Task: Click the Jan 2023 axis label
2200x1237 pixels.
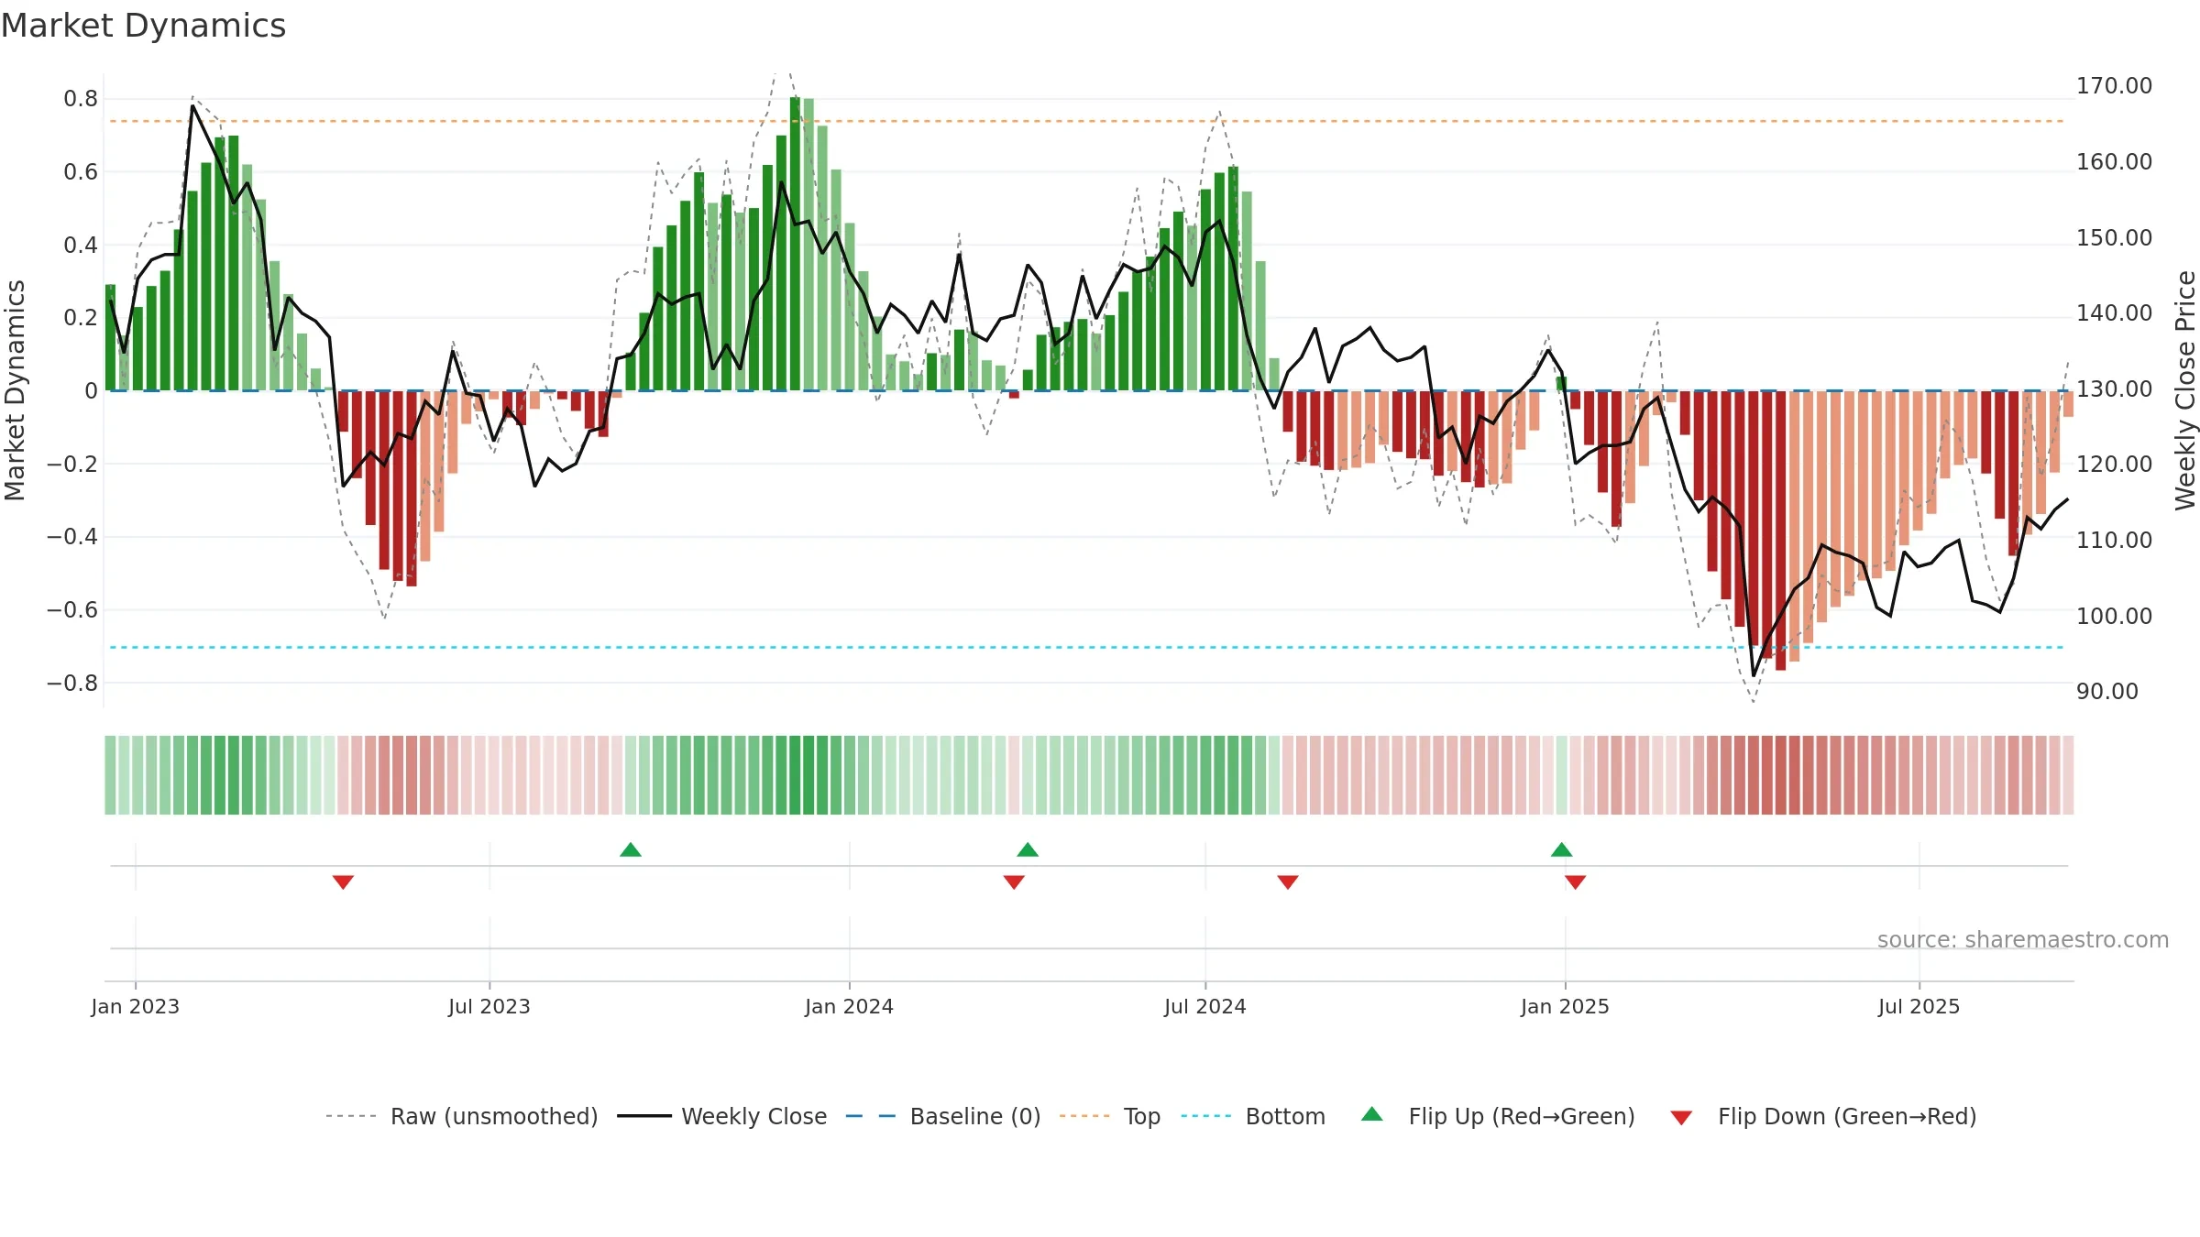Action: pyautogui.click(x=136, y=1006)
